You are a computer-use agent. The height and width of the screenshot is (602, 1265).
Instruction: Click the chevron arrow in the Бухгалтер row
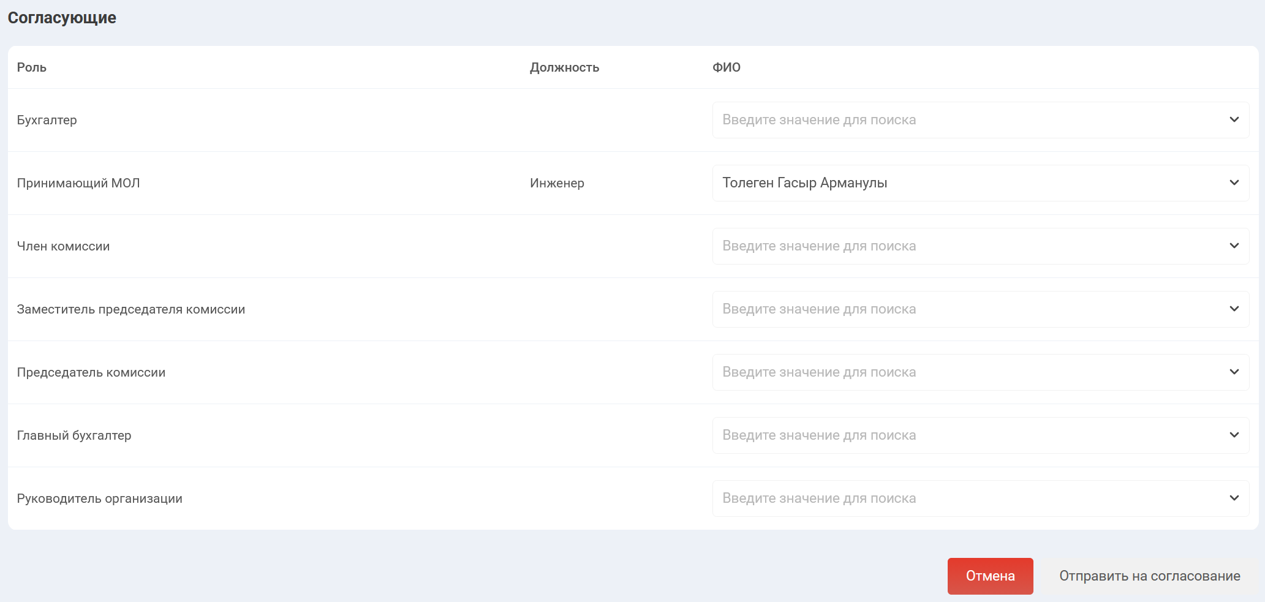point(1234,119)
